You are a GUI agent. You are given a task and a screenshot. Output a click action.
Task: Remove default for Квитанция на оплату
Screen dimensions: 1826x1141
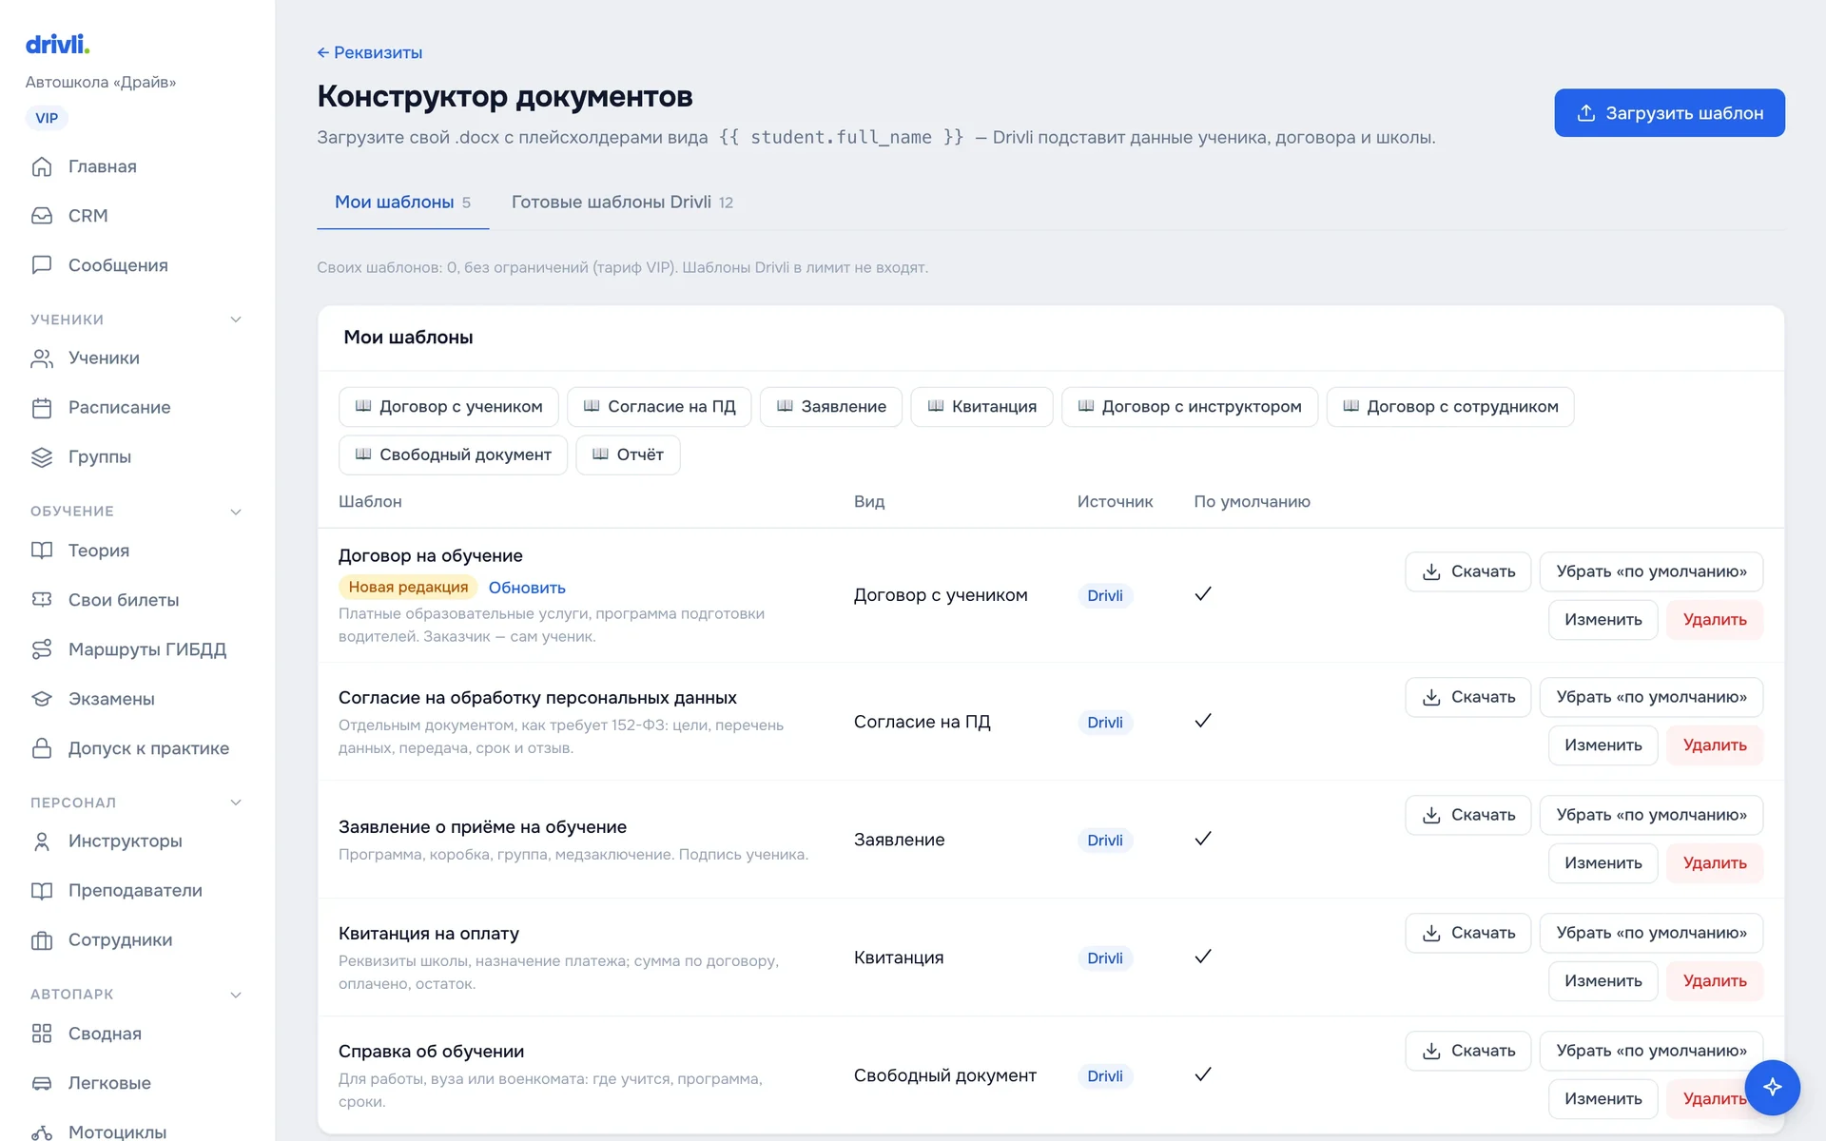[1651, 933]
